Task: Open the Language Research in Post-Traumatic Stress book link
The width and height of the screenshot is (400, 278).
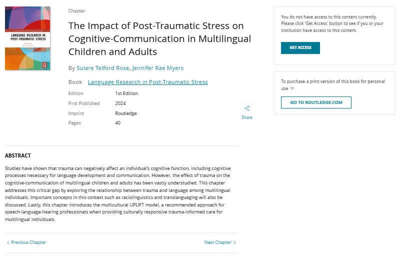Action: click(147, 82)
